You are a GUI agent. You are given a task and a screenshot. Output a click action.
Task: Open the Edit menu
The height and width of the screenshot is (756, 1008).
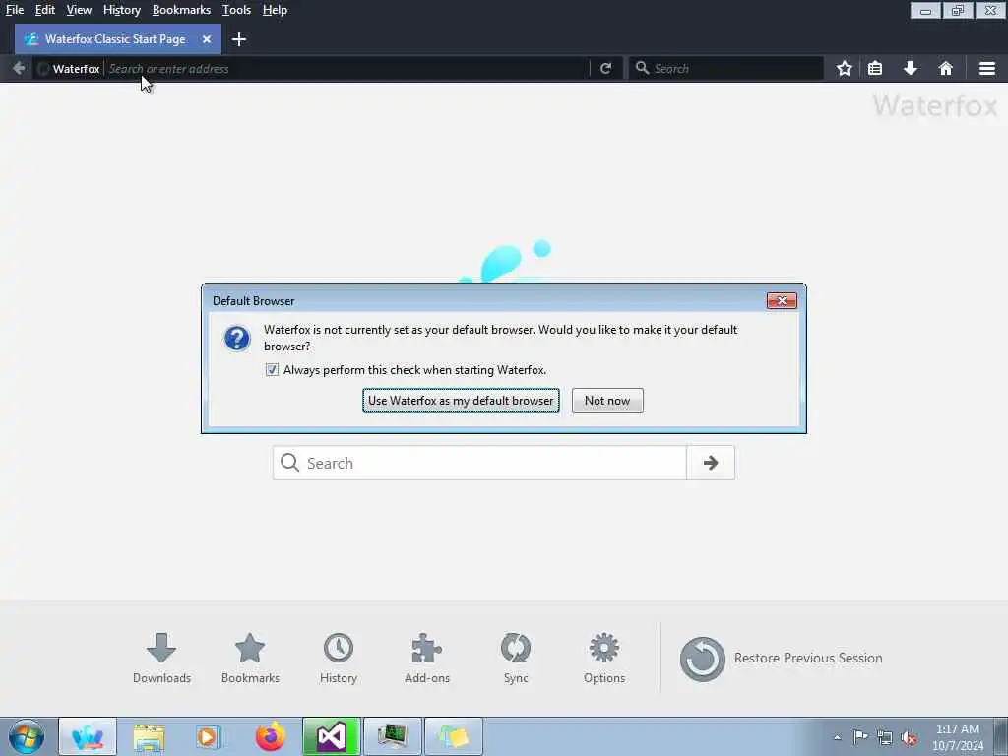(45, 10)
